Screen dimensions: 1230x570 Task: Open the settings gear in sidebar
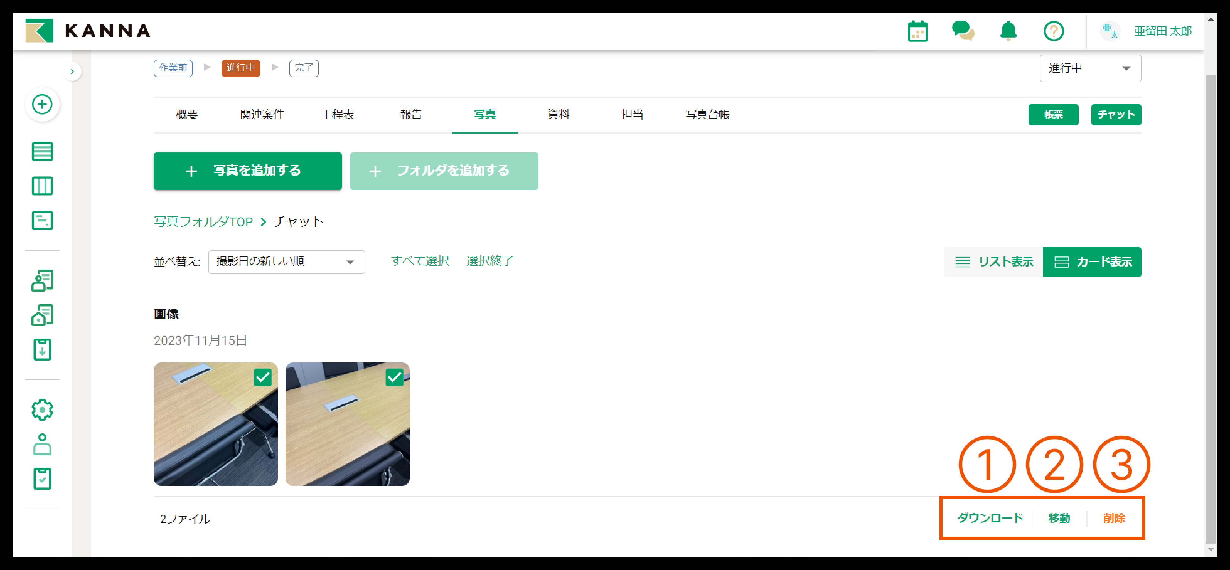[42, 410]
